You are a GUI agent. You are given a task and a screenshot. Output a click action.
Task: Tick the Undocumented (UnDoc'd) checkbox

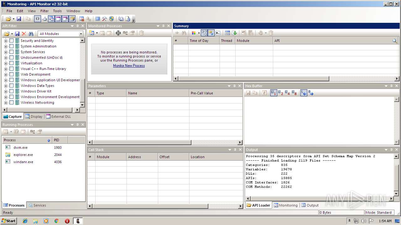(x=11, y=57)
